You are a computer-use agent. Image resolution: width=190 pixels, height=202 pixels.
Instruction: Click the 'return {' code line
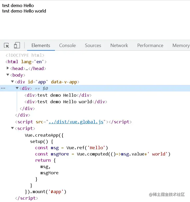coord(46,160)
